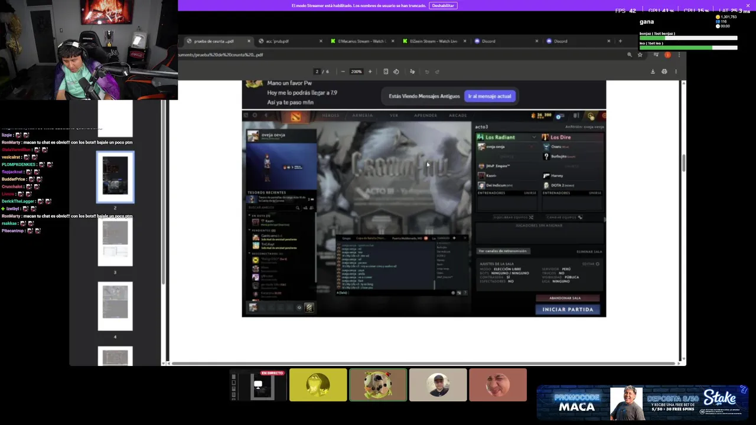
Task: Switch to 'acc prub.pdf' browser tab
Action: (x=290, y=41)
